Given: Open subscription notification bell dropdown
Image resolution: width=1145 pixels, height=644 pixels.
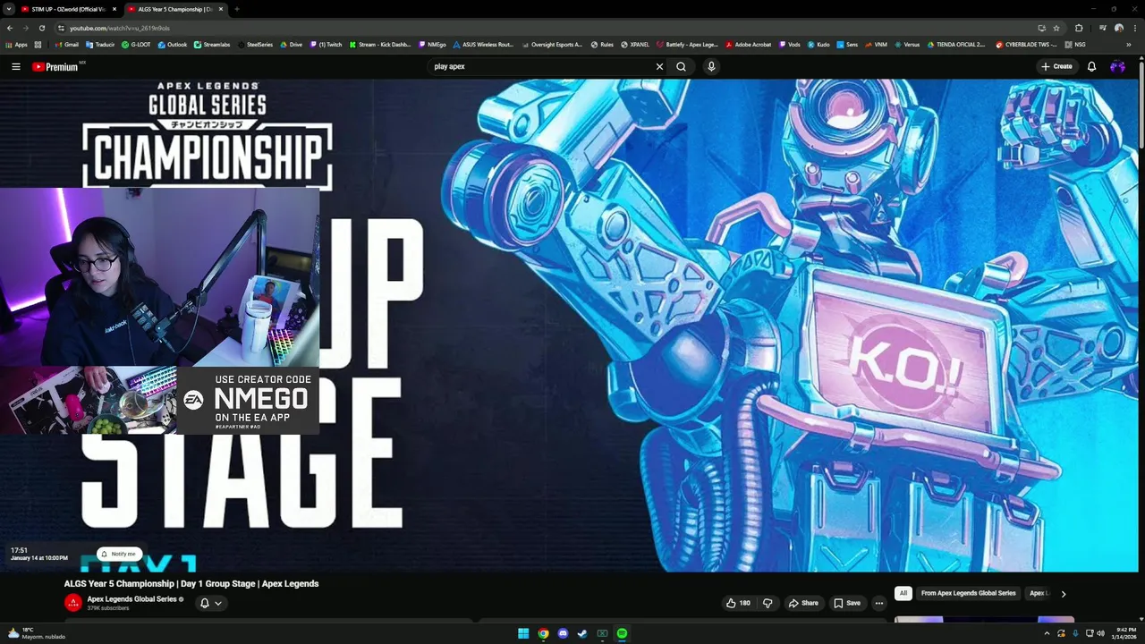Looking at the screenshot, I should pyautogui.click(x=210, y=603).
